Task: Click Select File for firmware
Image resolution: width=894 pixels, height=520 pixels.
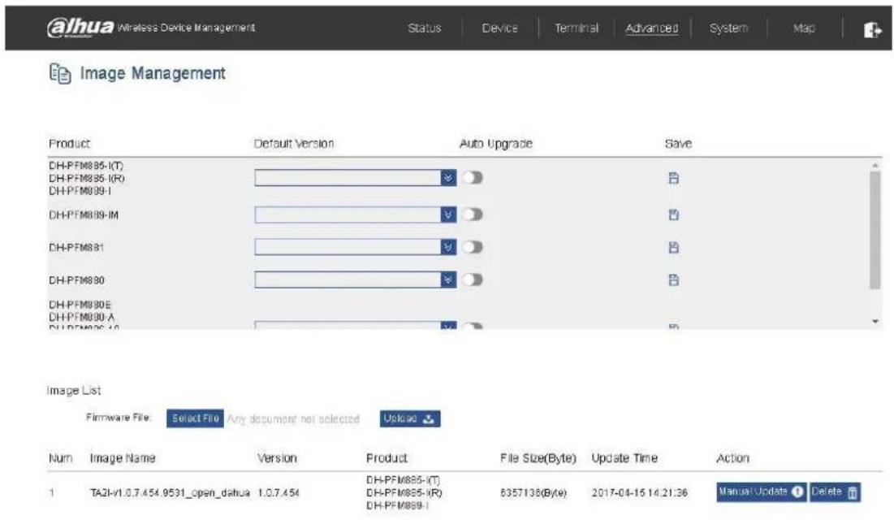Action: click(x=195, y=418)
